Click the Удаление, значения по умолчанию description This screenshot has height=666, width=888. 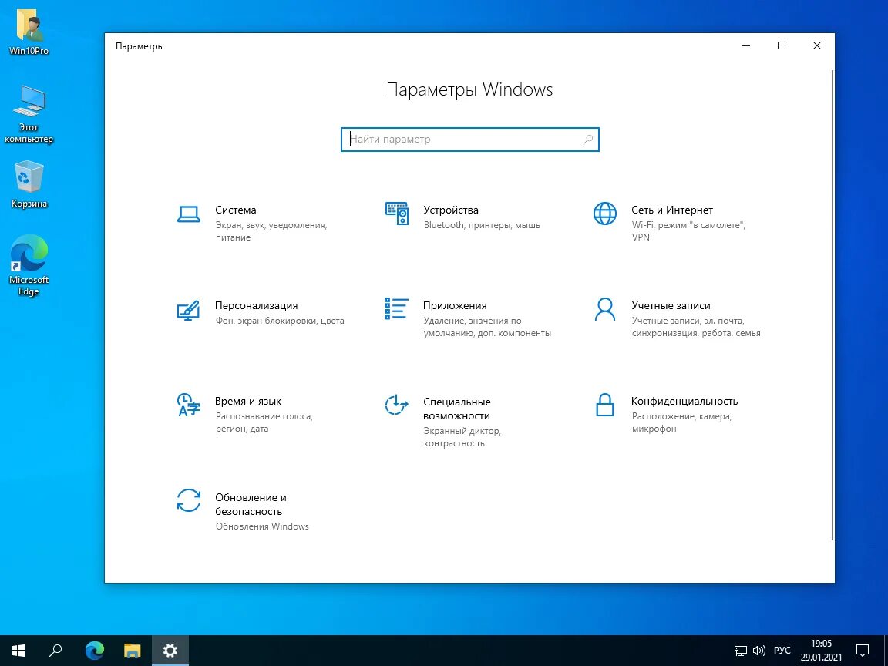pos(487,327)
